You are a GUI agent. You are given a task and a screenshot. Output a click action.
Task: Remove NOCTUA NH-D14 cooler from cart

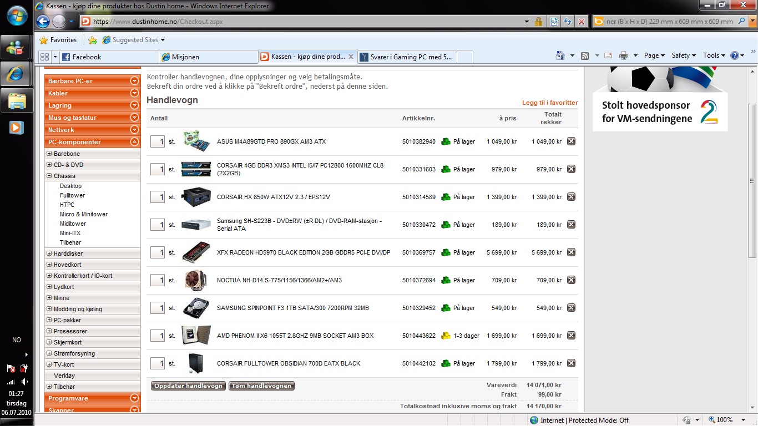point(571,280)
